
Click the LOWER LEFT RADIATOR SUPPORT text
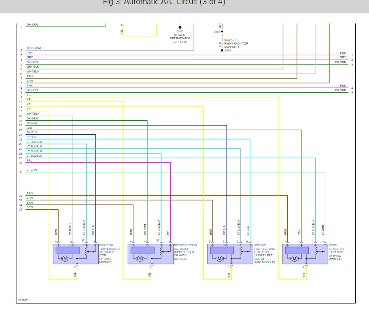tap(180, 38)
